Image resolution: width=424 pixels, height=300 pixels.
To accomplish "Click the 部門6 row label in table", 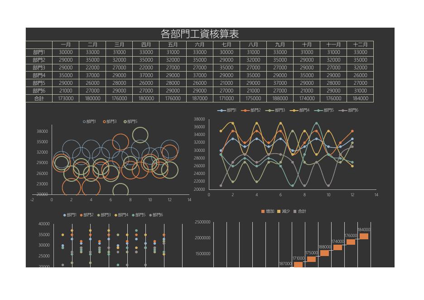I will [x=39, y=91].
